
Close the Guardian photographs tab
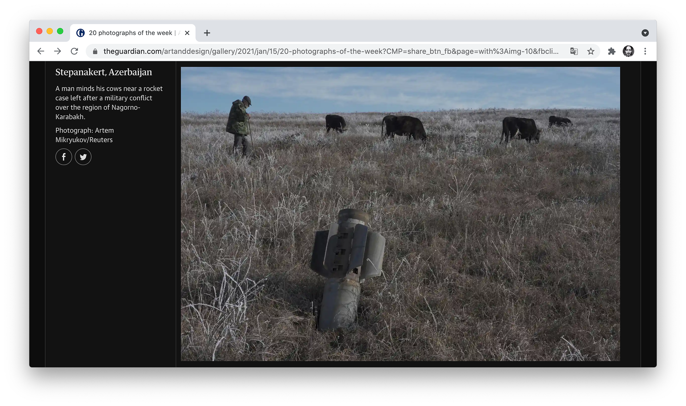pyautogui.click(x=187, y=33)
